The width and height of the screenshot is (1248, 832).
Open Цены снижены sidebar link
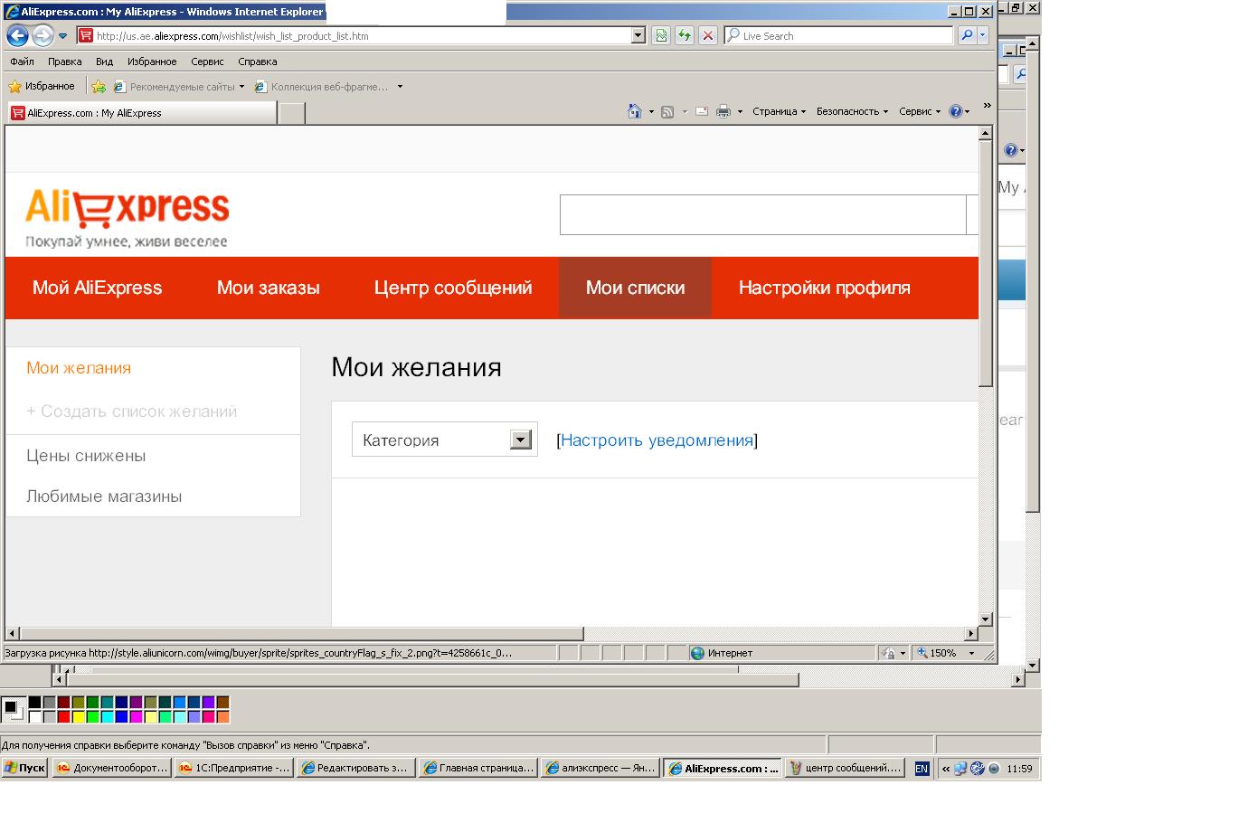point(86,456)
